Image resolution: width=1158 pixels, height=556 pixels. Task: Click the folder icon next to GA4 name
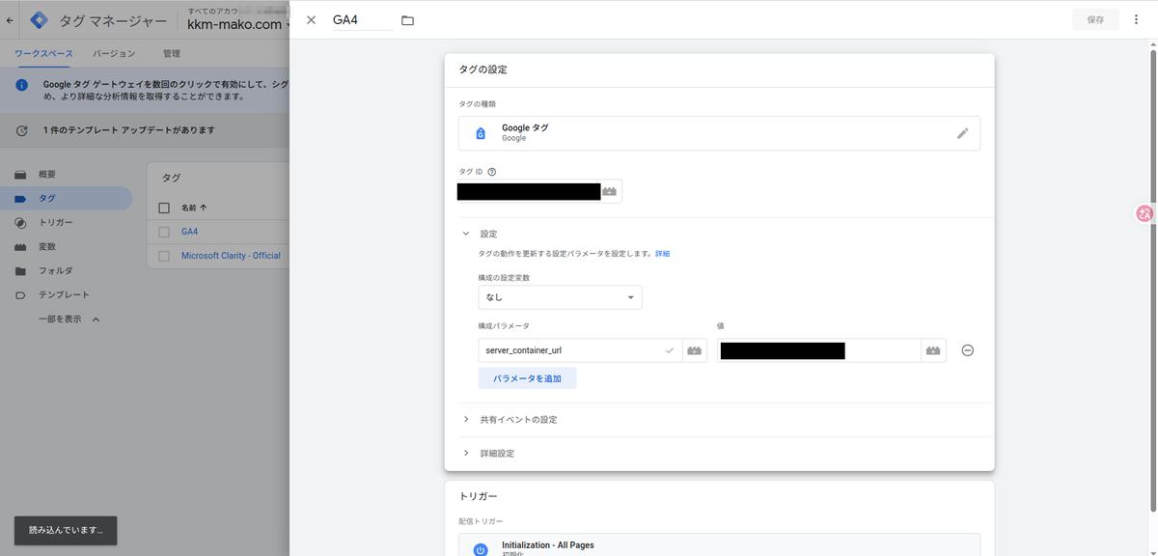coord(407,20)
